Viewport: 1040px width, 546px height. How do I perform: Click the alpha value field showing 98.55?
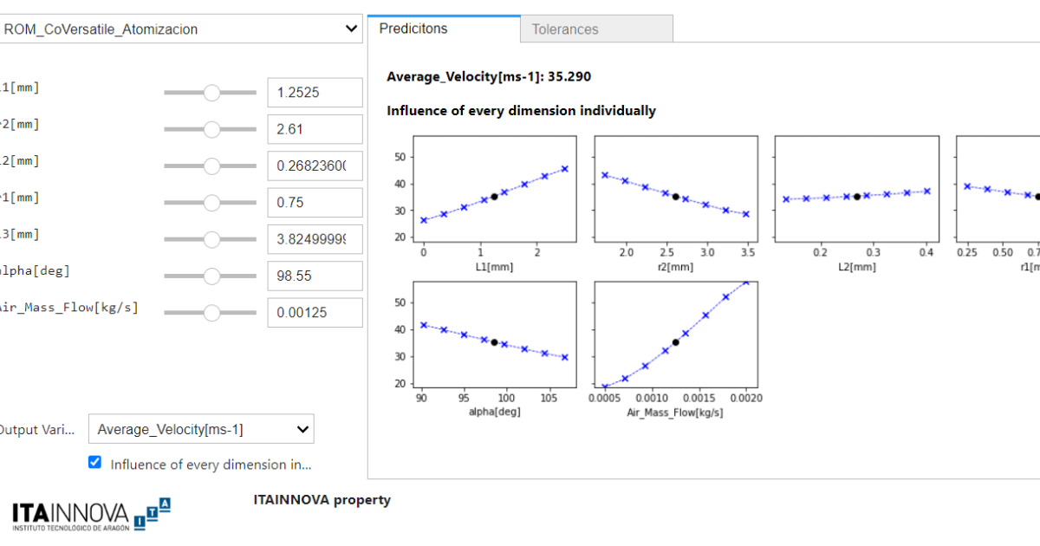315,276
